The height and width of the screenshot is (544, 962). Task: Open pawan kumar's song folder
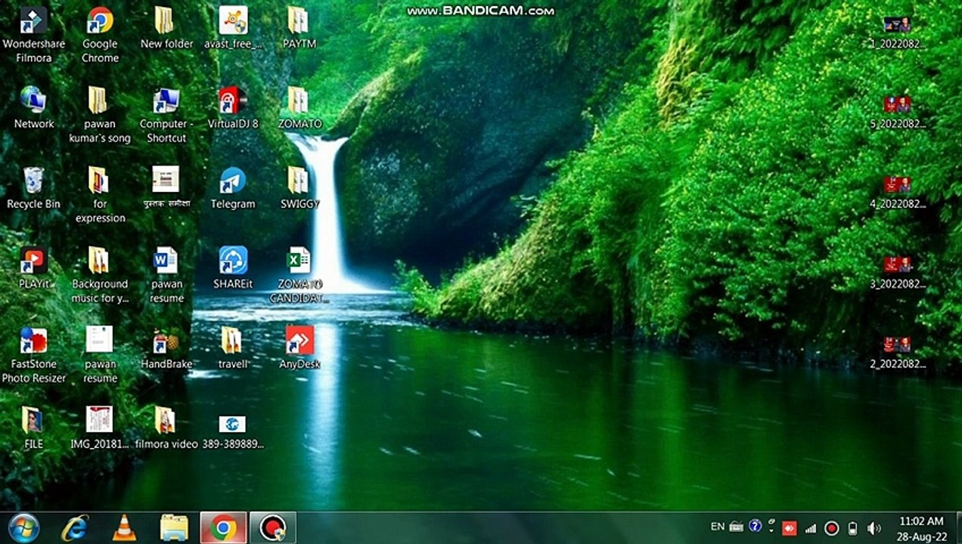click(x=100, y=115)
